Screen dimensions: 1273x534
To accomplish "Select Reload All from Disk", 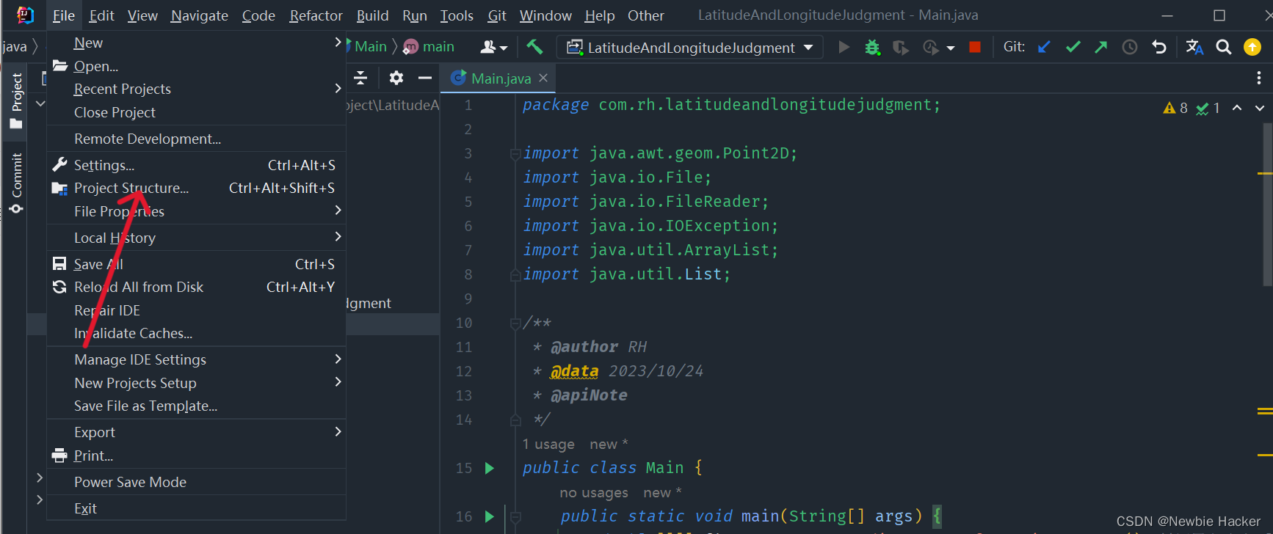I will point(196,287).
